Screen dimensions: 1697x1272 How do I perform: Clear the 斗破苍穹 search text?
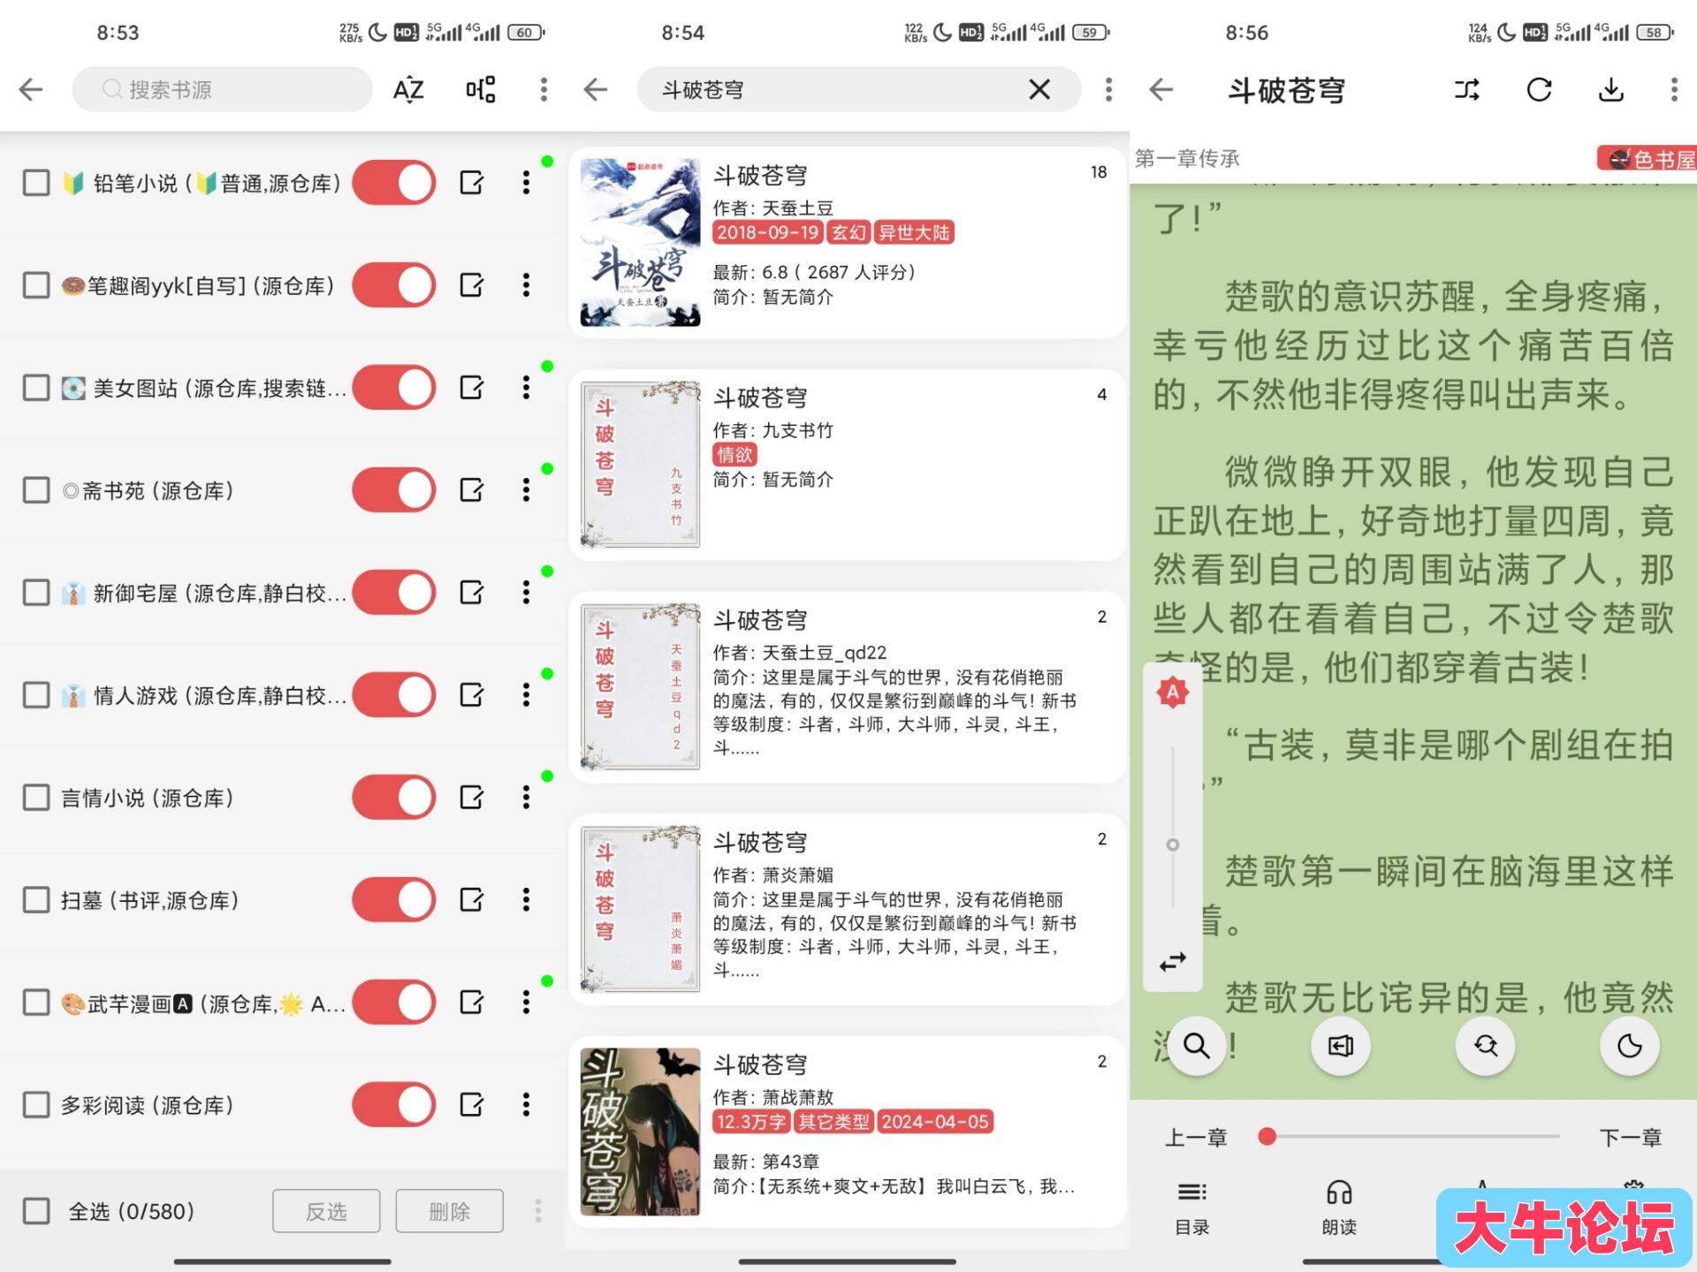[x=1039, y=89]
